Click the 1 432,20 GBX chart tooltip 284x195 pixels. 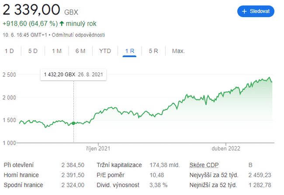pyautogui.click(x=73, y=74)
